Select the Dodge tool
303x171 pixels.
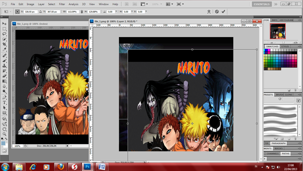point(4,92)
